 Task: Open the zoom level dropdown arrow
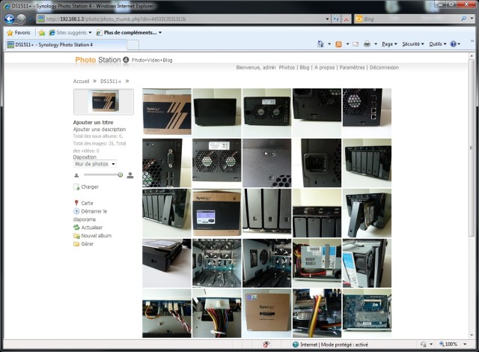click(465, 345)
